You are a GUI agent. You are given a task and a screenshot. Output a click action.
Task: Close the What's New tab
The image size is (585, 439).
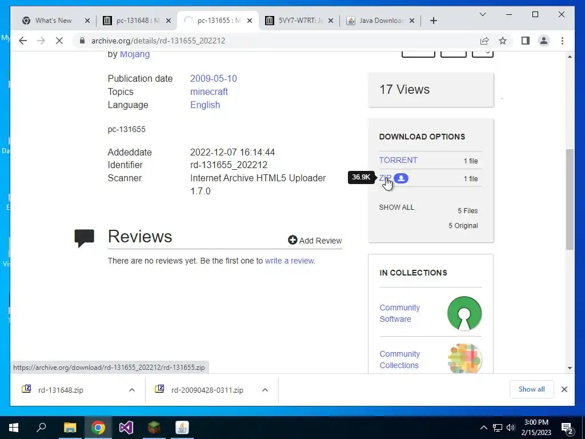pos(87,21)
